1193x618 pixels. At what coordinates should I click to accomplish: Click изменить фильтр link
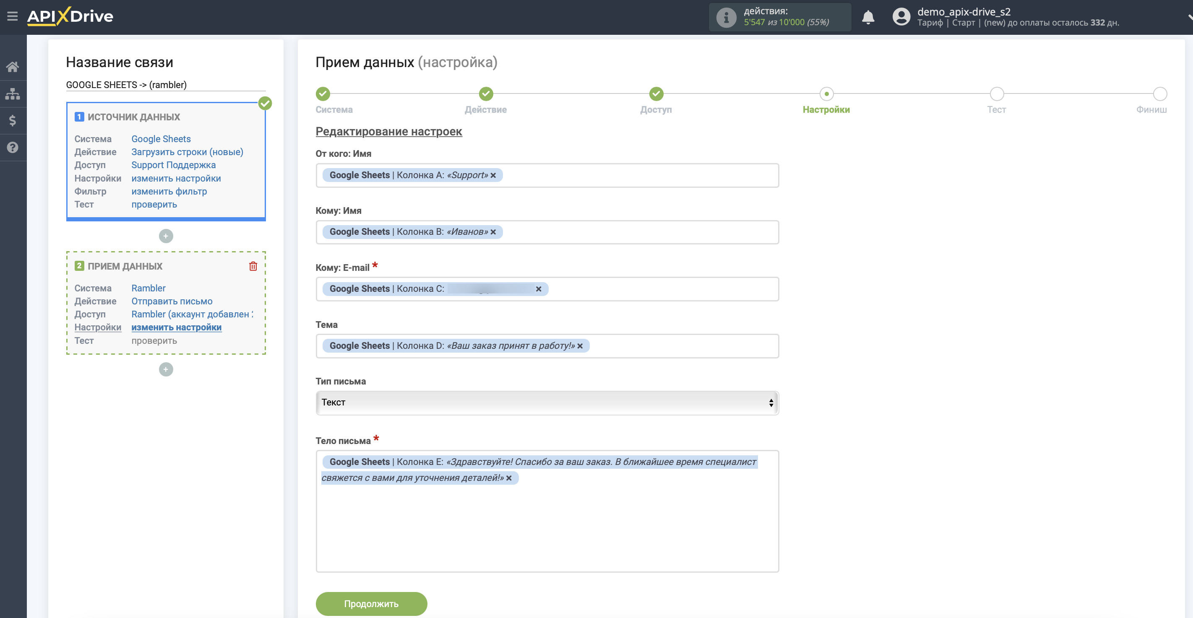(169, 191)
